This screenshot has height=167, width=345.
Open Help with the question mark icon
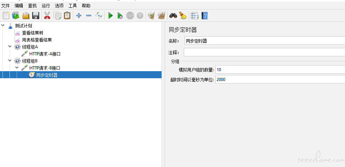pos(205,16)
